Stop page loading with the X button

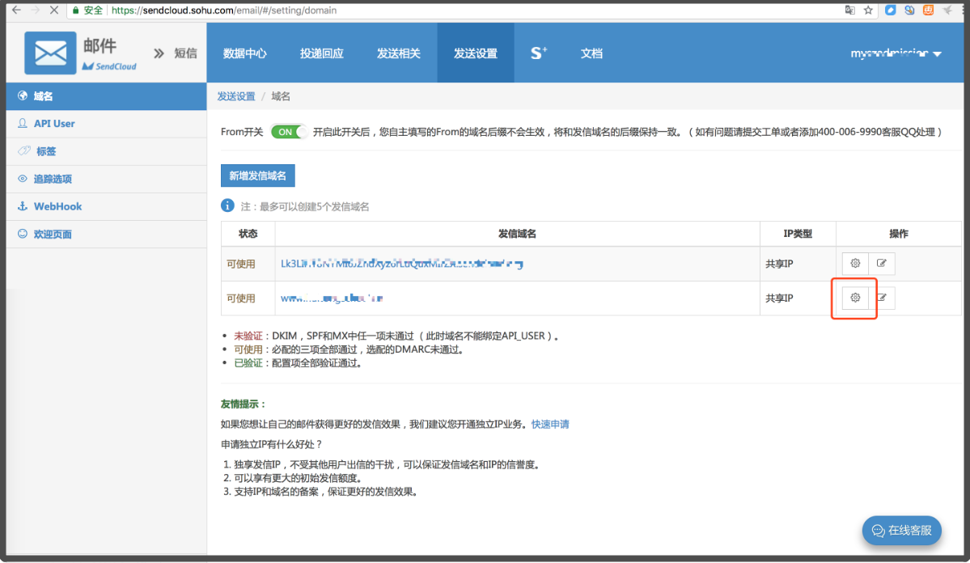(54, 10)
